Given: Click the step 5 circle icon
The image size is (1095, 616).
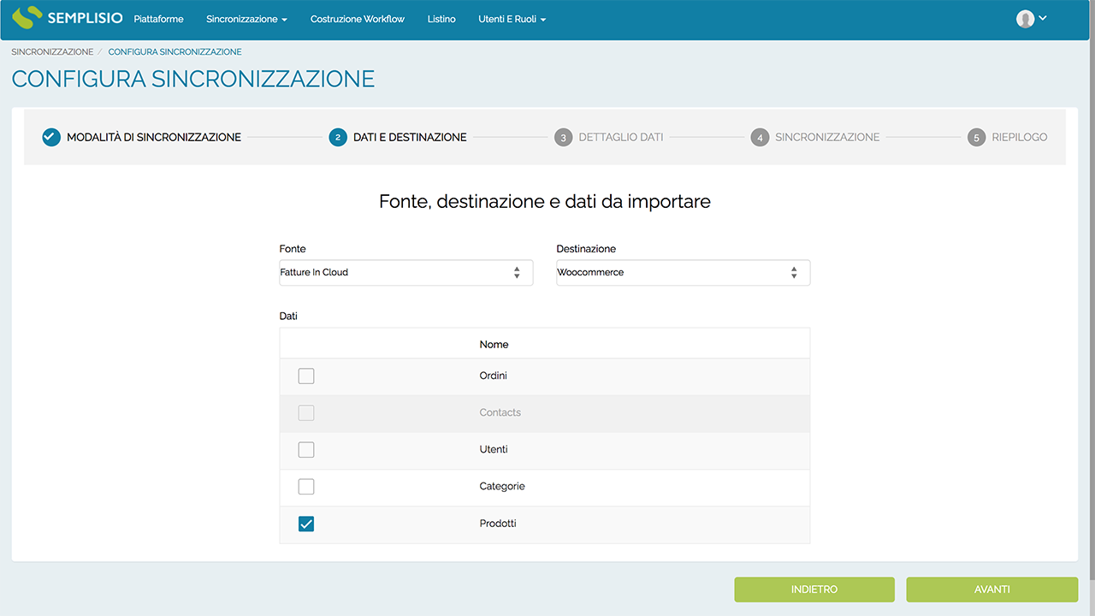Looking at the screenshot, I should click(x=976, y=137).
